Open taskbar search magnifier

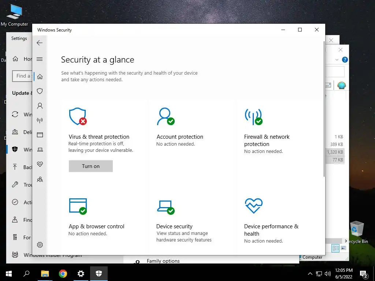pyautogui.click(x=26, y=274)
